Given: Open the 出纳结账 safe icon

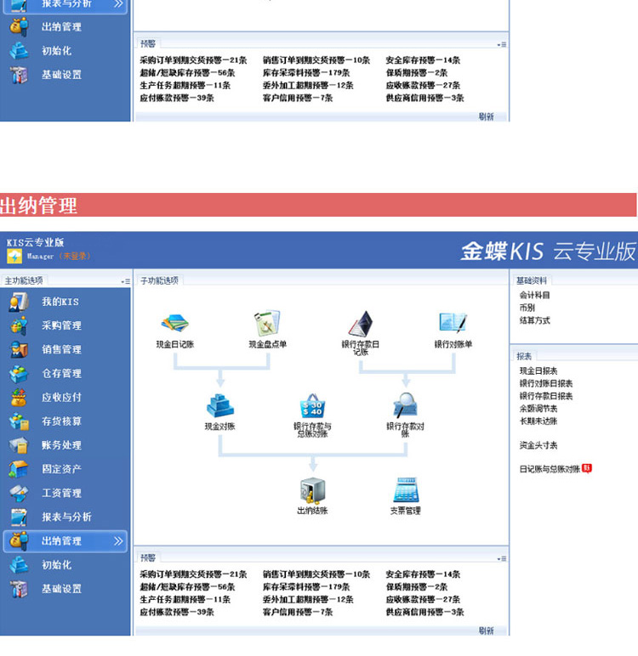Looking at the screenshot, I should click(312, 490).
